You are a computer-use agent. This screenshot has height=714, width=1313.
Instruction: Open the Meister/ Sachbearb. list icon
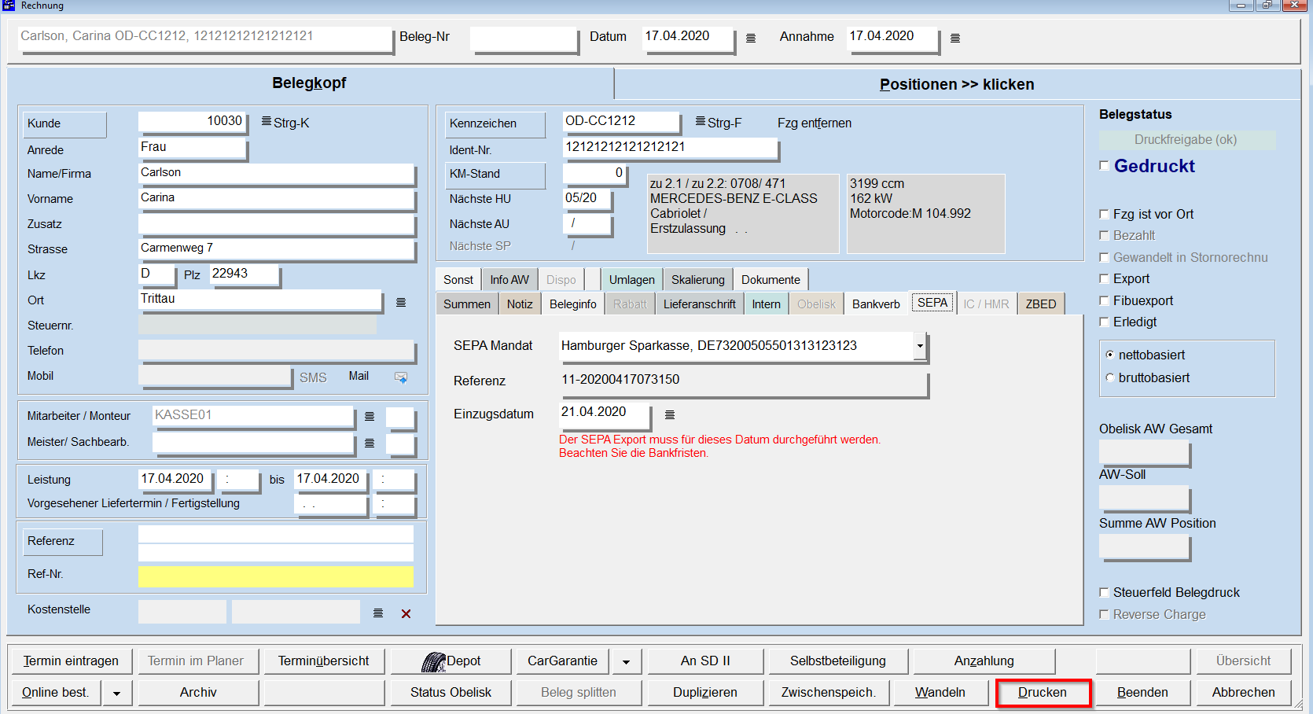click(370, 443)
